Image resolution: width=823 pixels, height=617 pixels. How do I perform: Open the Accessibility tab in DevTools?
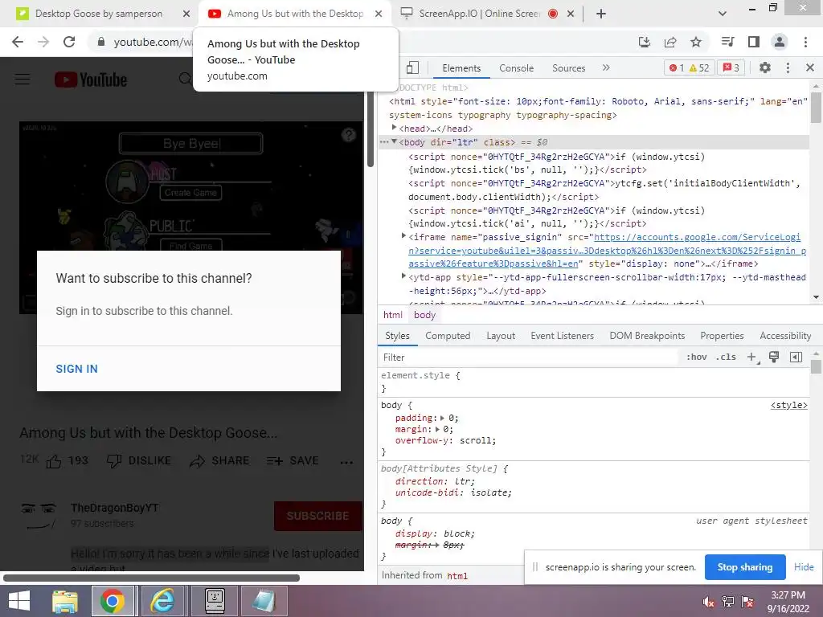785,336
